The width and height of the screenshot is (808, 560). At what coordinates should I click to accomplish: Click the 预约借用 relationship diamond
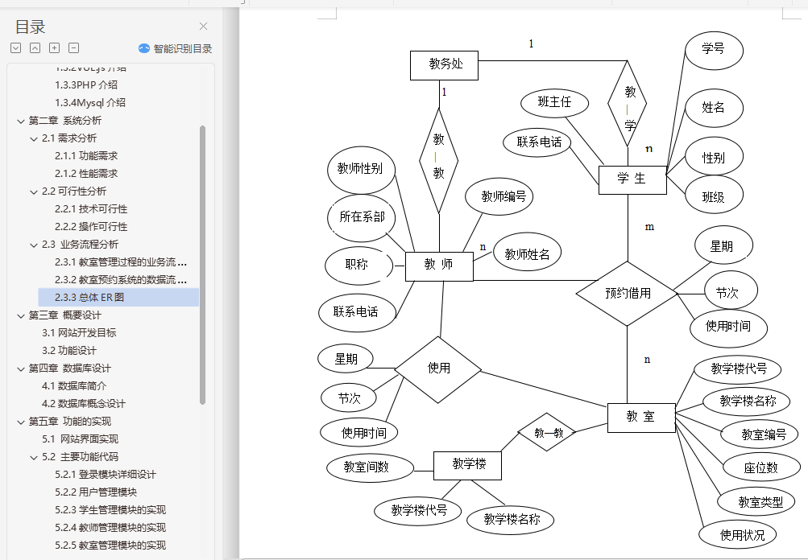tap(627, 294)
